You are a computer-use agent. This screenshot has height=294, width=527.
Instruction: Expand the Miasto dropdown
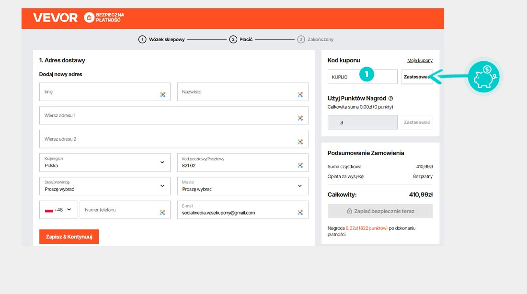pos(242,186)
